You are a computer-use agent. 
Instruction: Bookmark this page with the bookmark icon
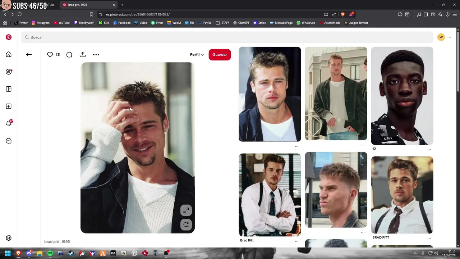pyautogui.click(x=91, y=14)
